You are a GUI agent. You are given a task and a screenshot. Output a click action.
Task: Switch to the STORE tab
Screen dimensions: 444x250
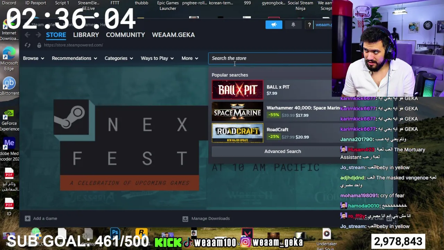pyautogui.click(x=56, y=35)
